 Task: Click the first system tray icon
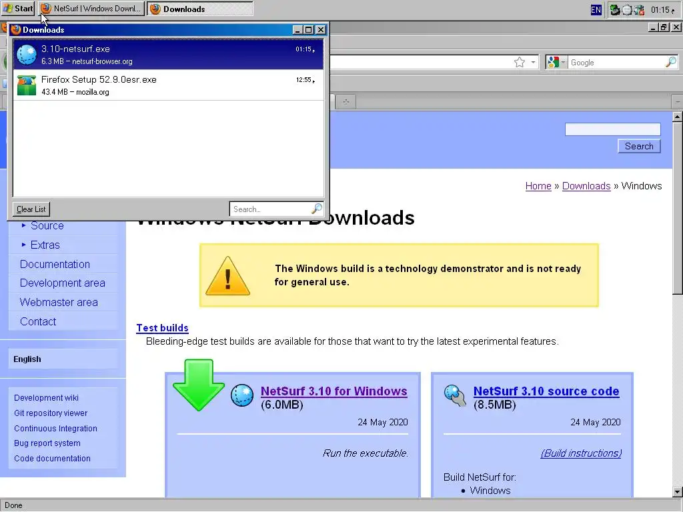tap(615, 9)
